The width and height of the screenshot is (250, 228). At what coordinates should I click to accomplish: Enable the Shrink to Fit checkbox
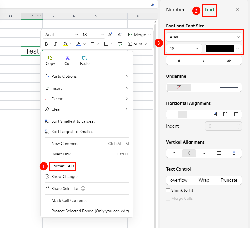(x=168, y=190)
